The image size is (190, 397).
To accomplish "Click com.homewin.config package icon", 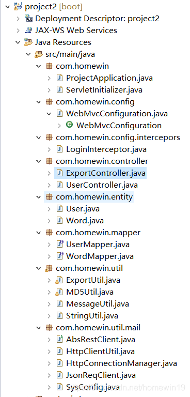I will click(x=49, y=102).
